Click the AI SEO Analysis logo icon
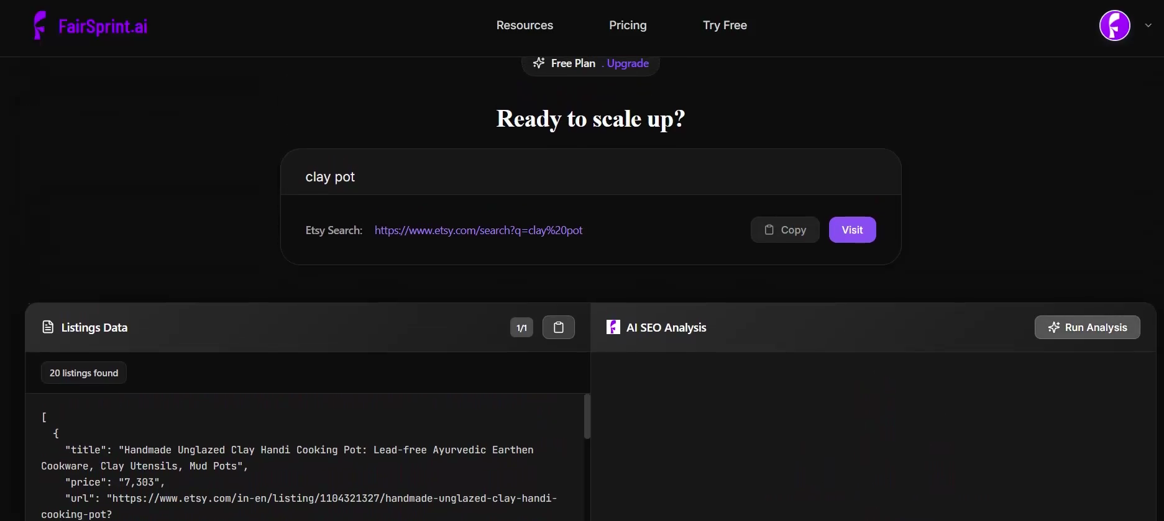 pos(613,327)
